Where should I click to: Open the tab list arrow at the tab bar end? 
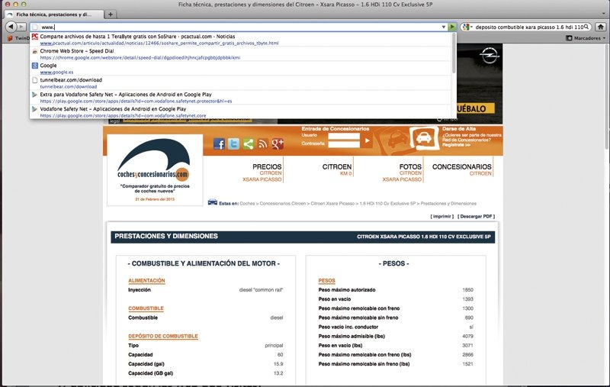pyautogui.click(x=604, y=14)
